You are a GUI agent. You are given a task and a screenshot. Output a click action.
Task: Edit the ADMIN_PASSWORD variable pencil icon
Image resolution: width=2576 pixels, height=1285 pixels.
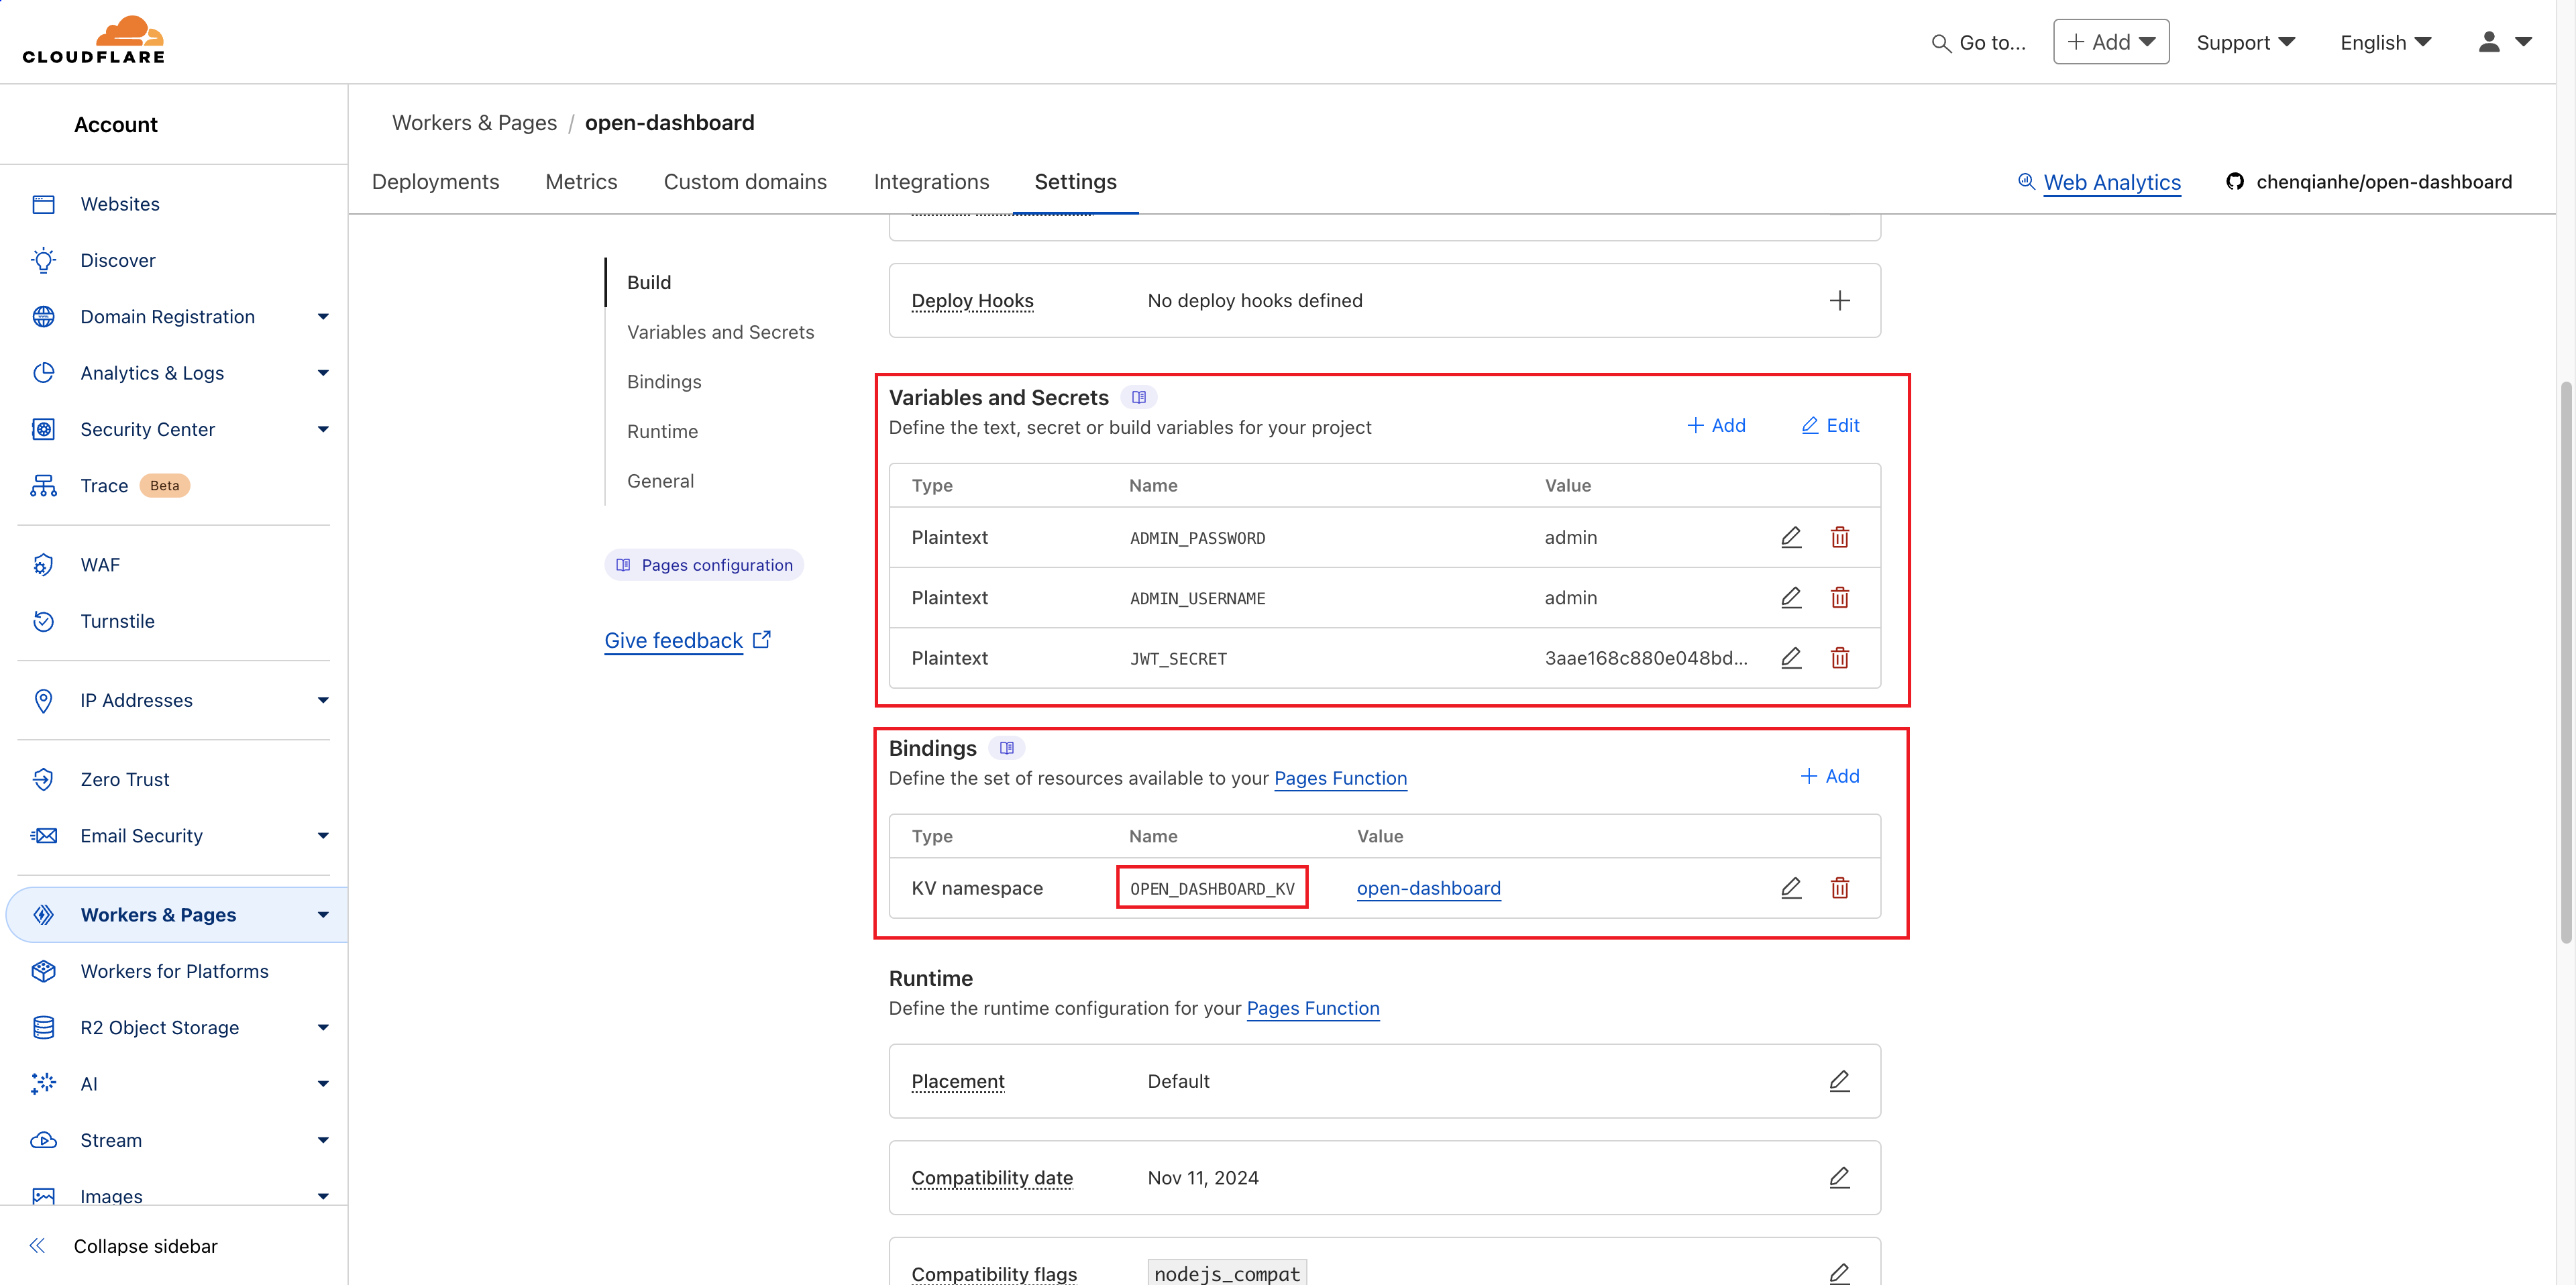[1791, 537]
